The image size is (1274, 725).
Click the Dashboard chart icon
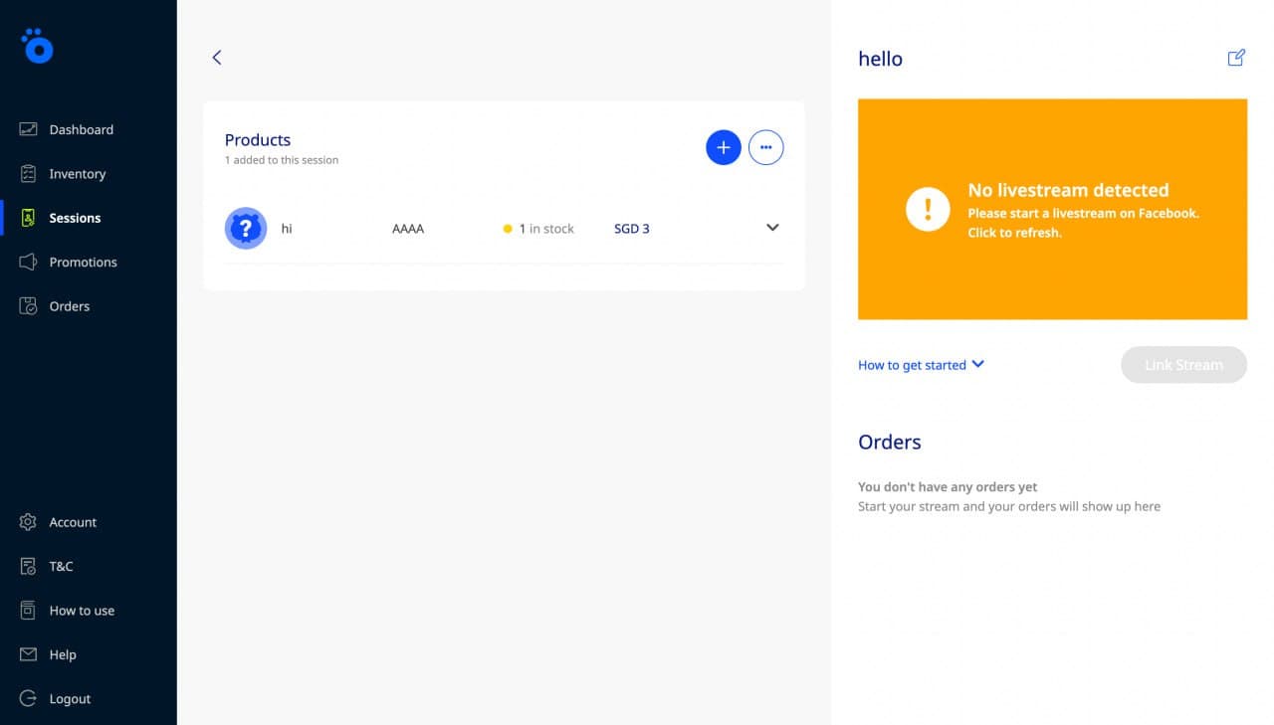coord(28,129)
